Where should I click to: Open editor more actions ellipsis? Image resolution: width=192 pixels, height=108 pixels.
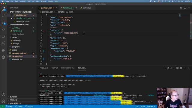click(x=189, y=8)
